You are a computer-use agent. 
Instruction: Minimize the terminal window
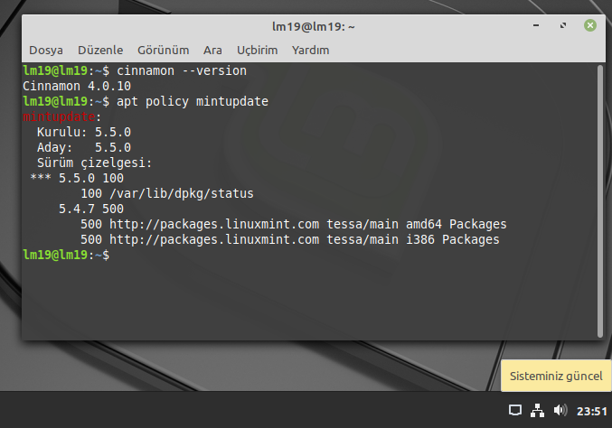(536, 25)
